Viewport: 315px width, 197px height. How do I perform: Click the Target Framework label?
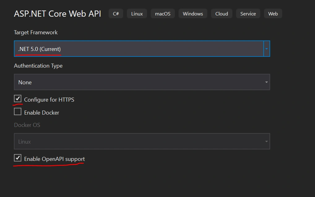tap(36, 32)
